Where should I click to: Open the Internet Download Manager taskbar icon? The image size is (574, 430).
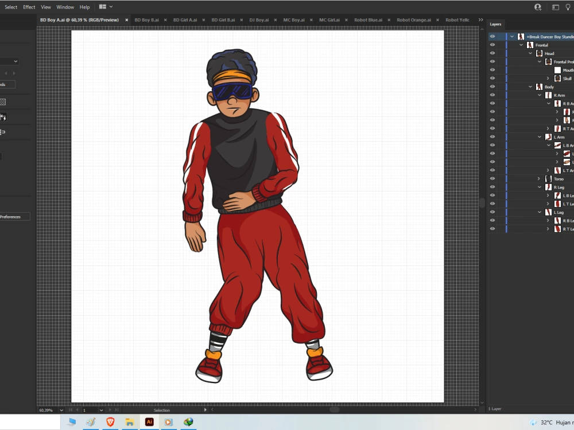tap(188, 422)
